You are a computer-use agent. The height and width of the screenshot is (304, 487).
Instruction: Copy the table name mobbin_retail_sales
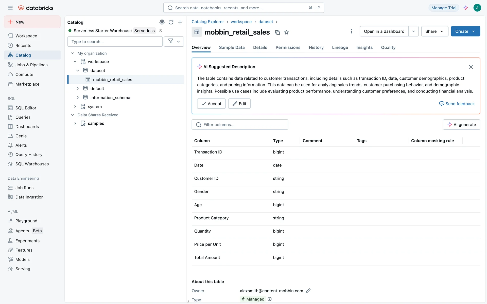(x=277, y=32)
